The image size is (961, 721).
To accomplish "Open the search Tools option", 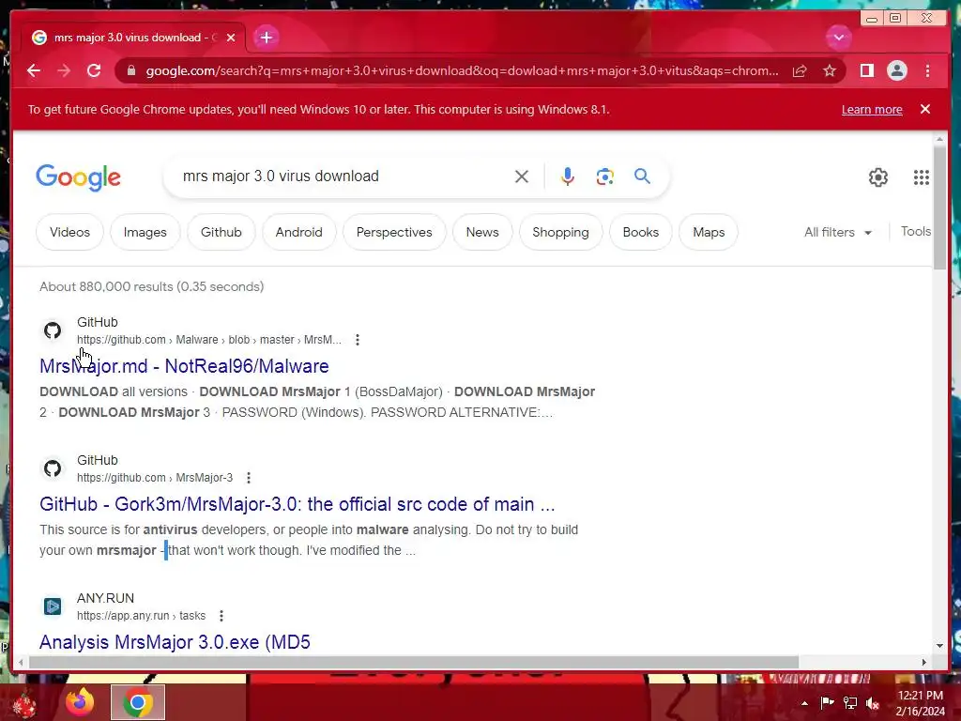I will click(x=916, y=232).
